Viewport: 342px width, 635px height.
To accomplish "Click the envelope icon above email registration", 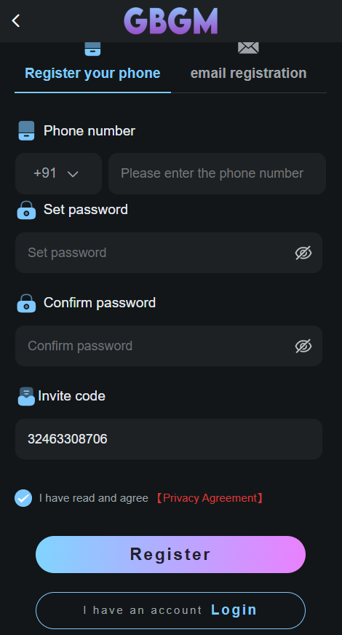I will [248, 48].
